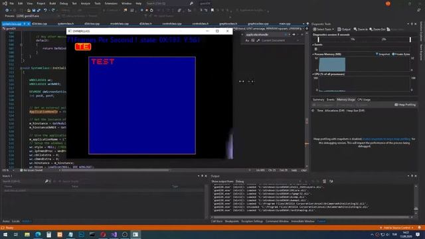Image resolution: width=425 pixels, height=239 pixels.
Task: Switch to the CPU Usage tab
Action: pos(364,100)
